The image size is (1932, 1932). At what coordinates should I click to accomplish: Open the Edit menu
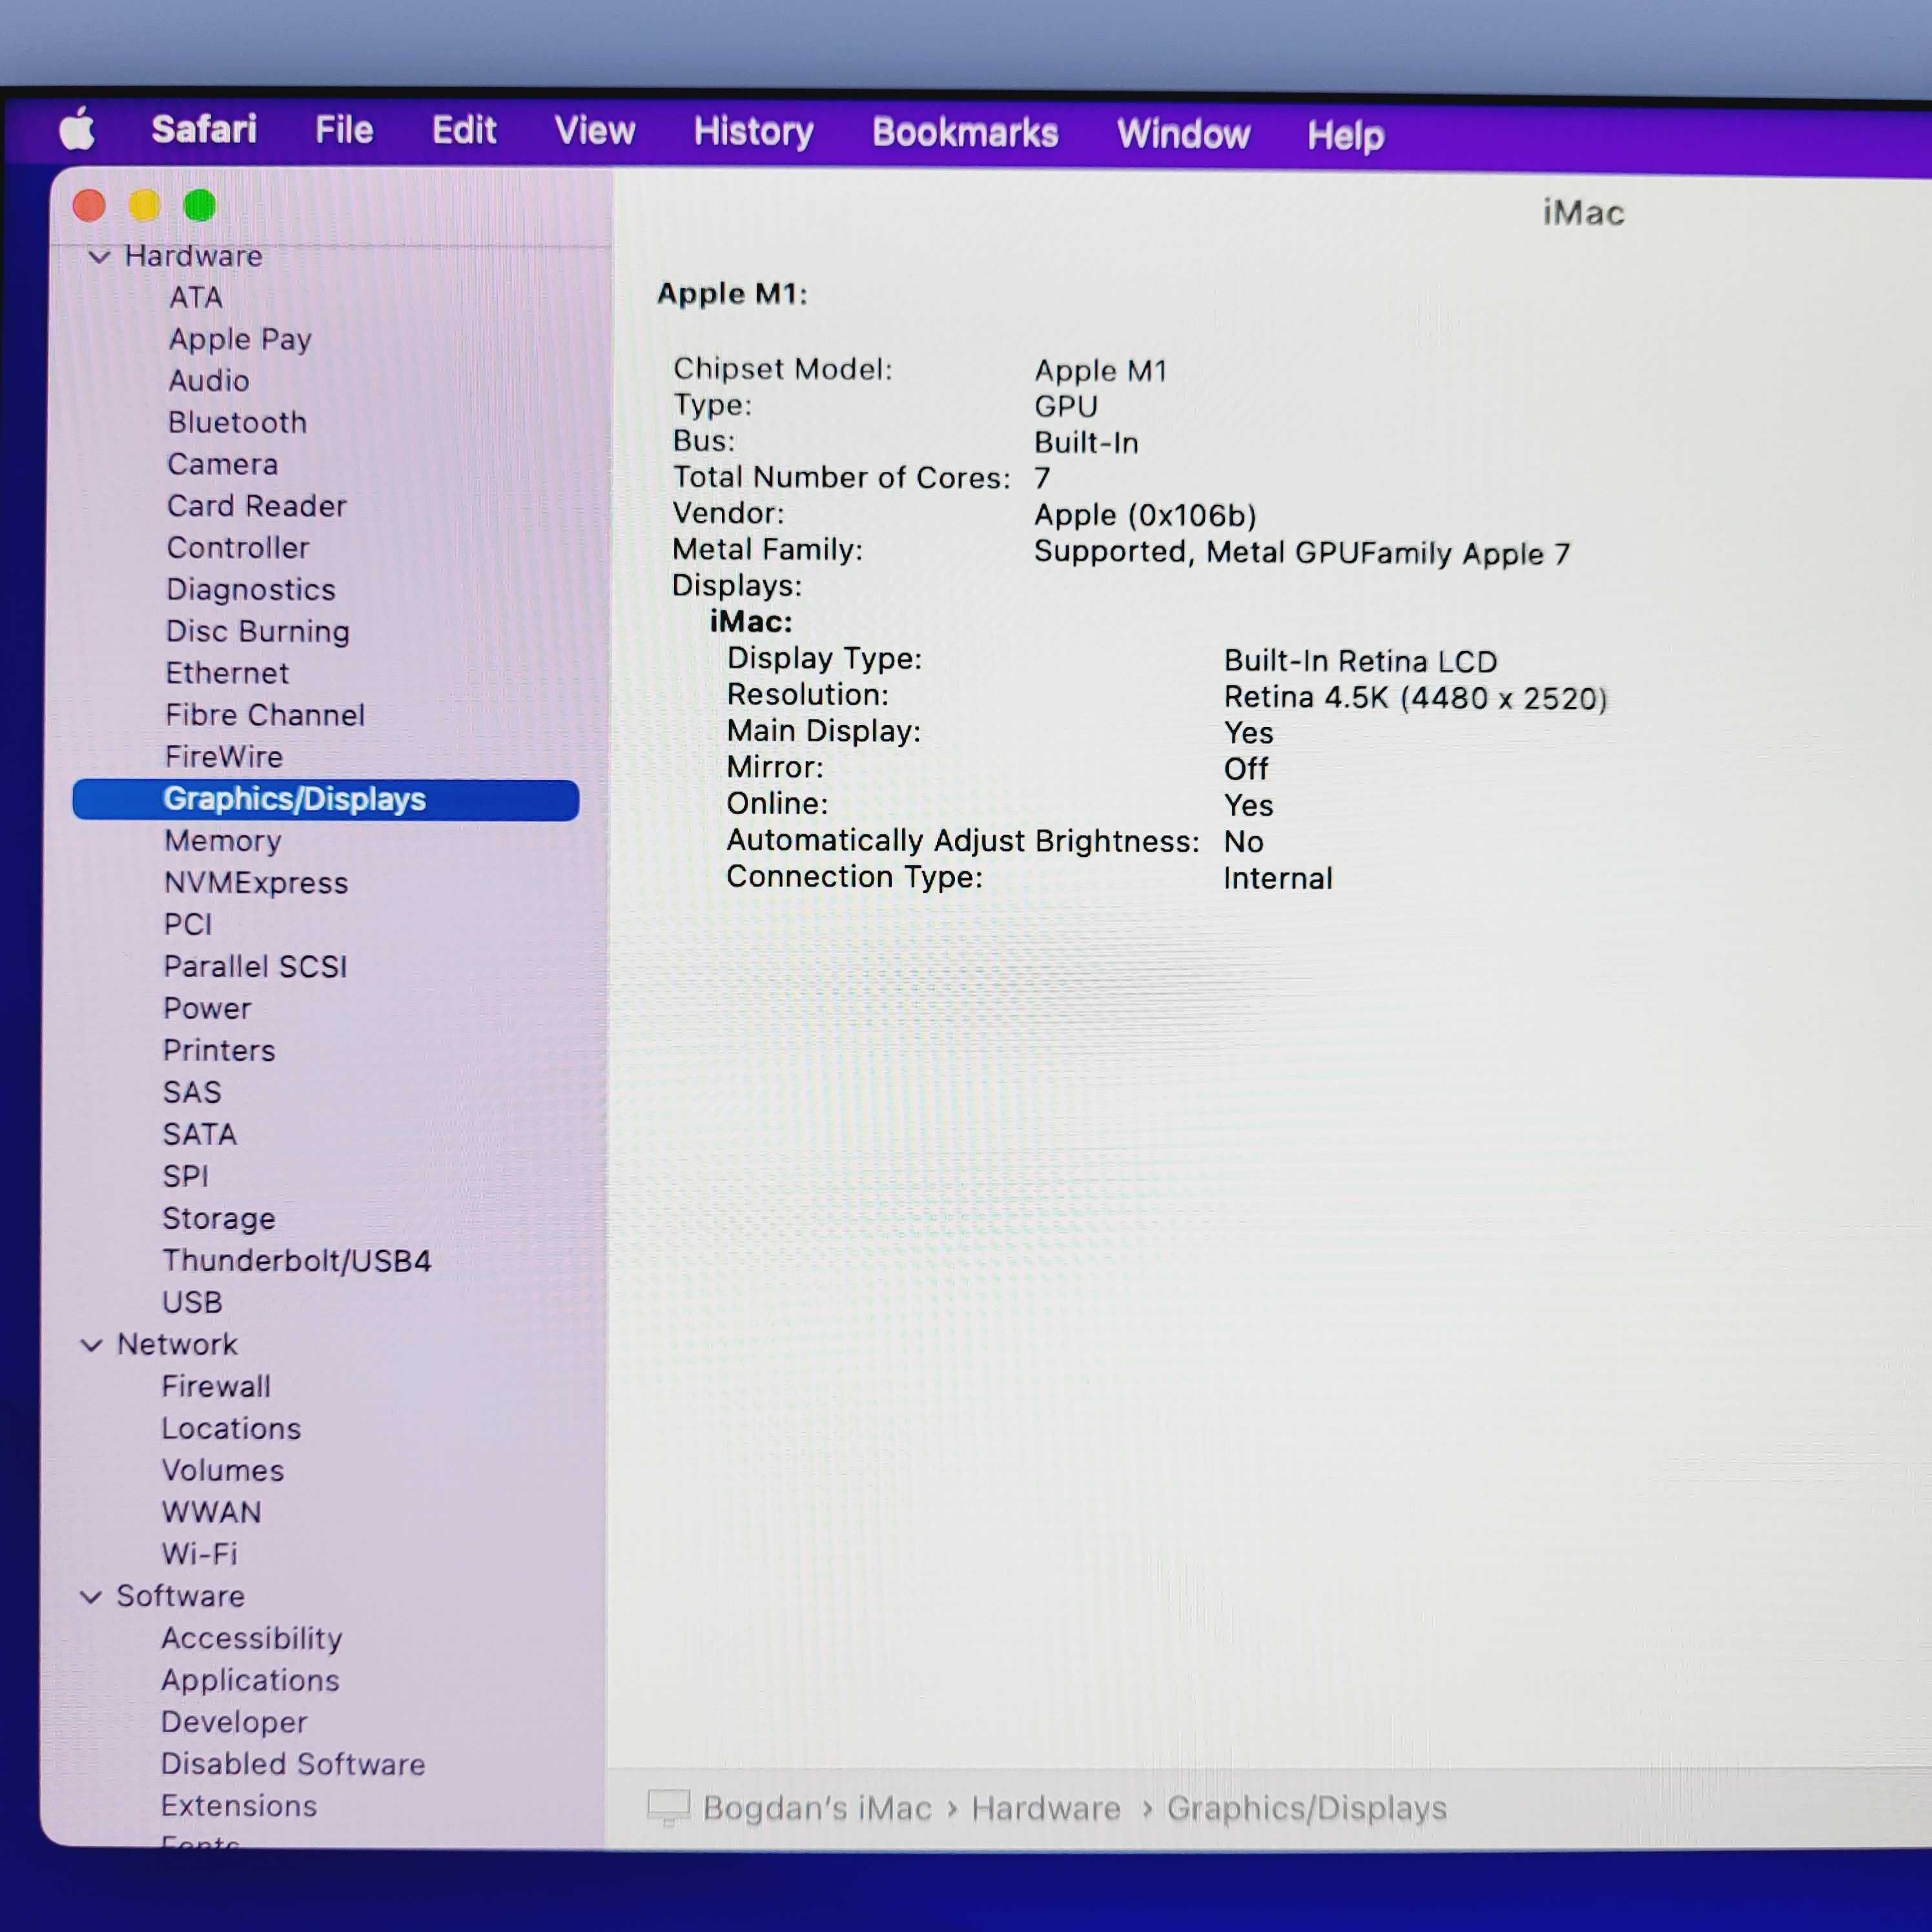[x=464, y=130]
